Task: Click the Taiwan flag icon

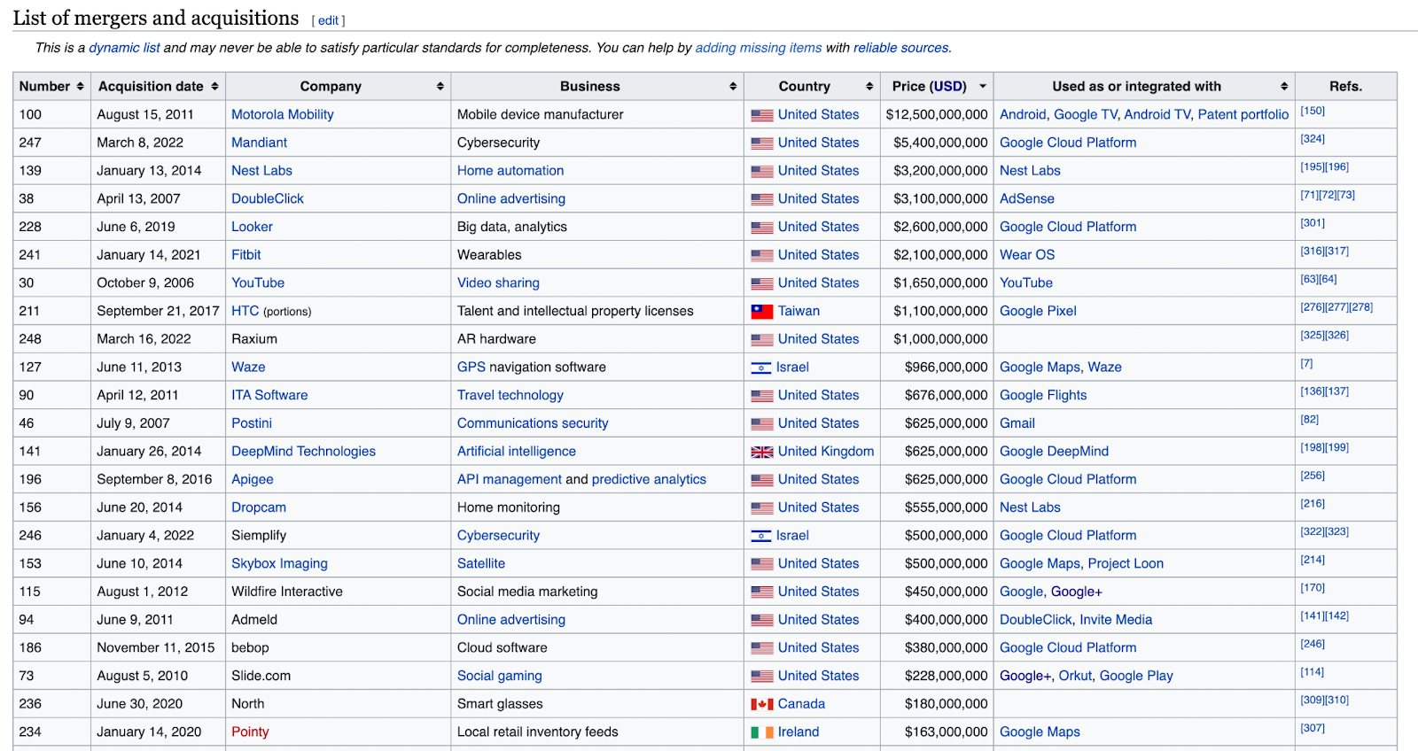Action: pyautogui.click(x=762, y=312)
